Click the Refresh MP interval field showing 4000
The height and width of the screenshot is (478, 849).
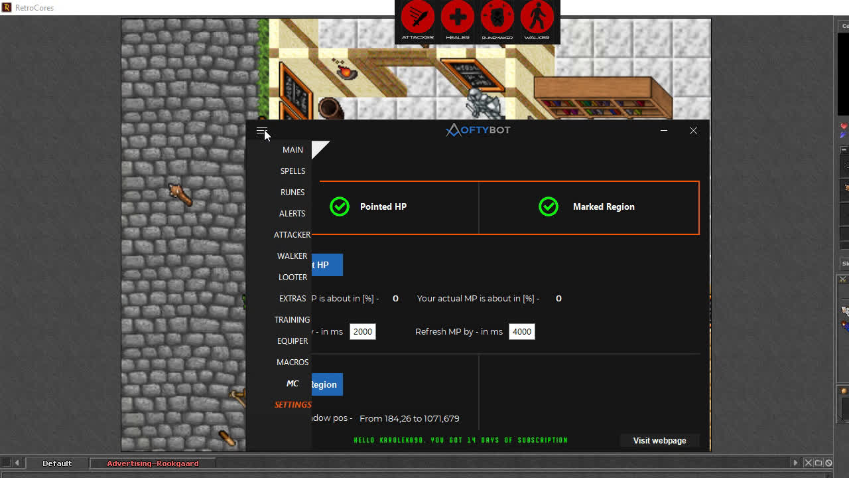[x=521, y=331]
